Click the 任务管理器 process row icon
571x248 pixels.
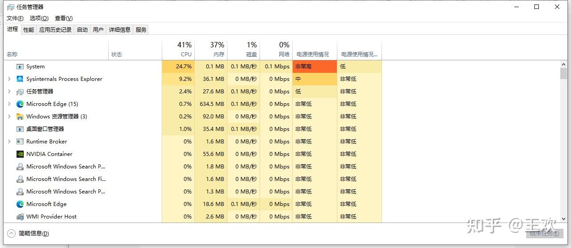(20, 92)
